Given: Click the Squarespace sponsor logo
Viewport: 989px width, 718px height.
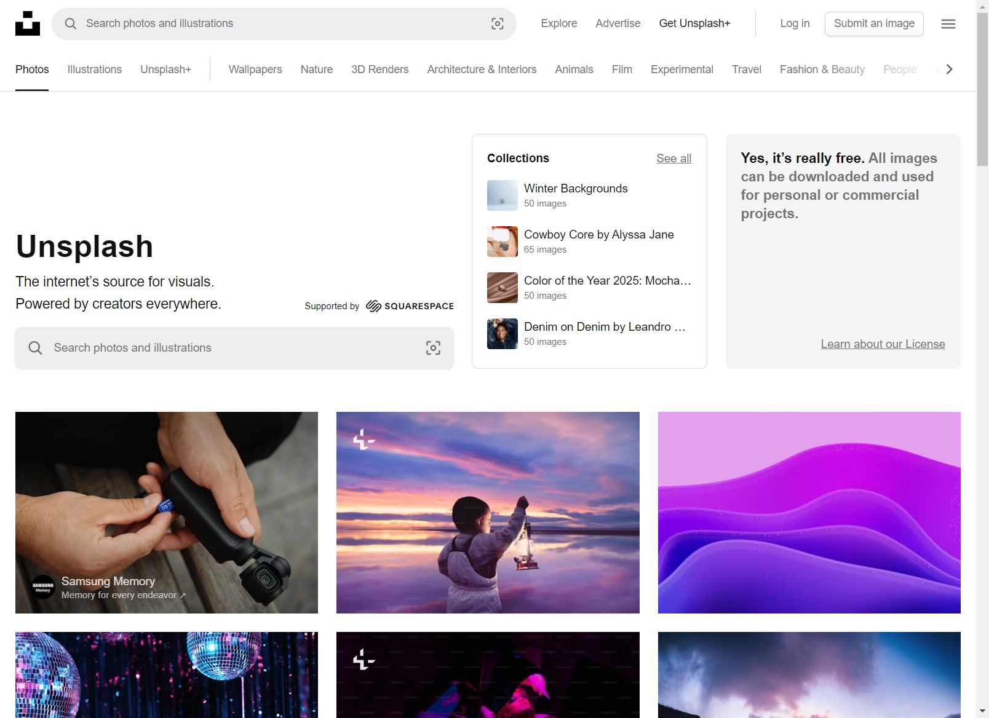Looking at the screenshot, I should tap(410, 306).
